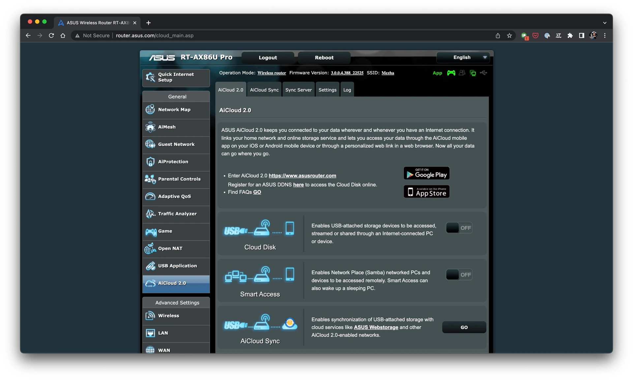Click the USB status icon
This screenshot has height=380, width=633.
point(484,73)
